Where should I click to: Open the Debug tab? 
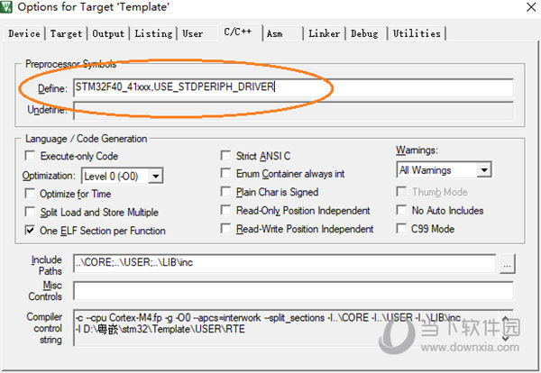364,33
